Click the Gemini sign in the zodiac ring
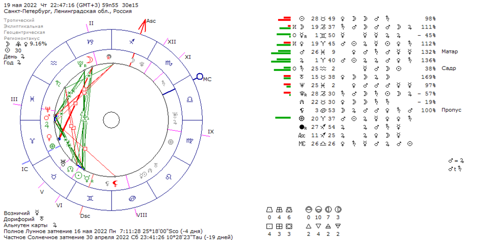This screenshot has height=240, width=477. (x=90, y=198)
